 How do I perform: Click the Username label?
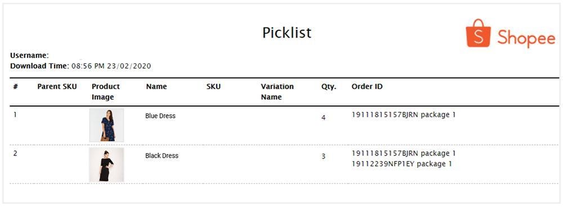[x=29, y=56]
